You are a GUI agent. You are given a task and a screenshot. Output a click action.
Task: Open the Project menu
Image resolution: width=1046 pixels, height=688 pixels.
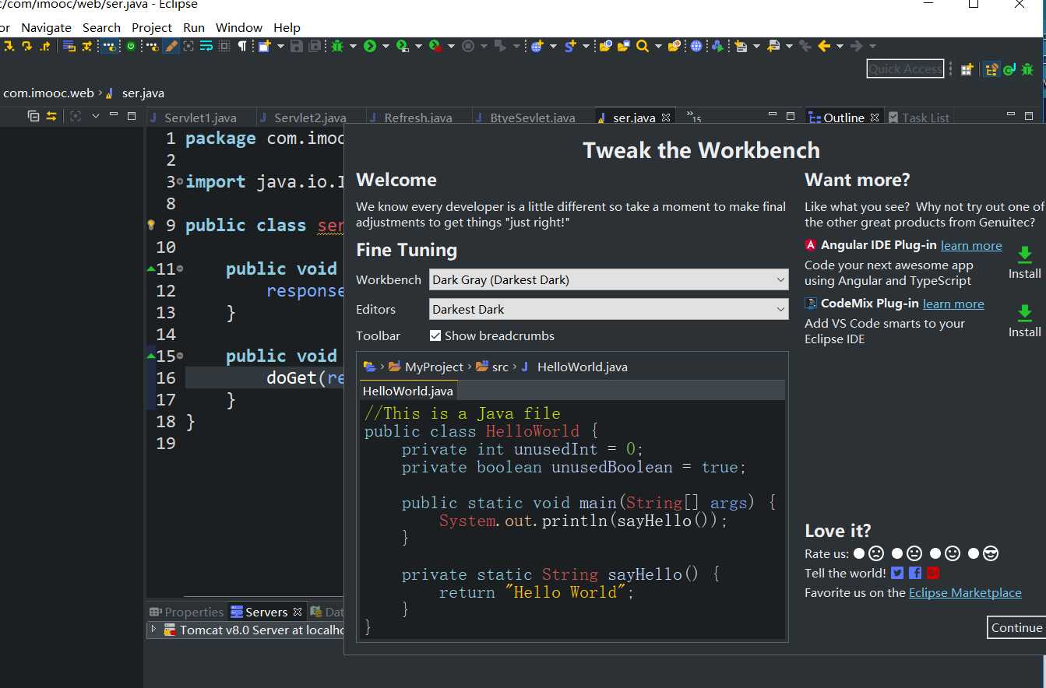152,27
